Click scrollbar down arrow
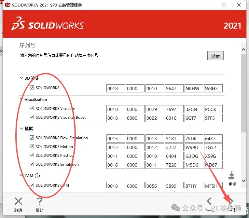This screenshot has width=249, height=218. coord(243,181)
